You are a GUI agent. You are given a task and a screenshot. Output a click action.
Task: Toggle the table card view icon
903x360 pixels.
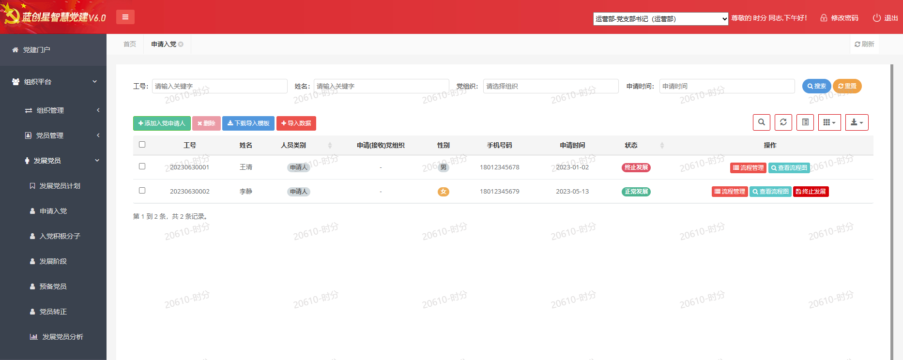[x=805, y=122]
